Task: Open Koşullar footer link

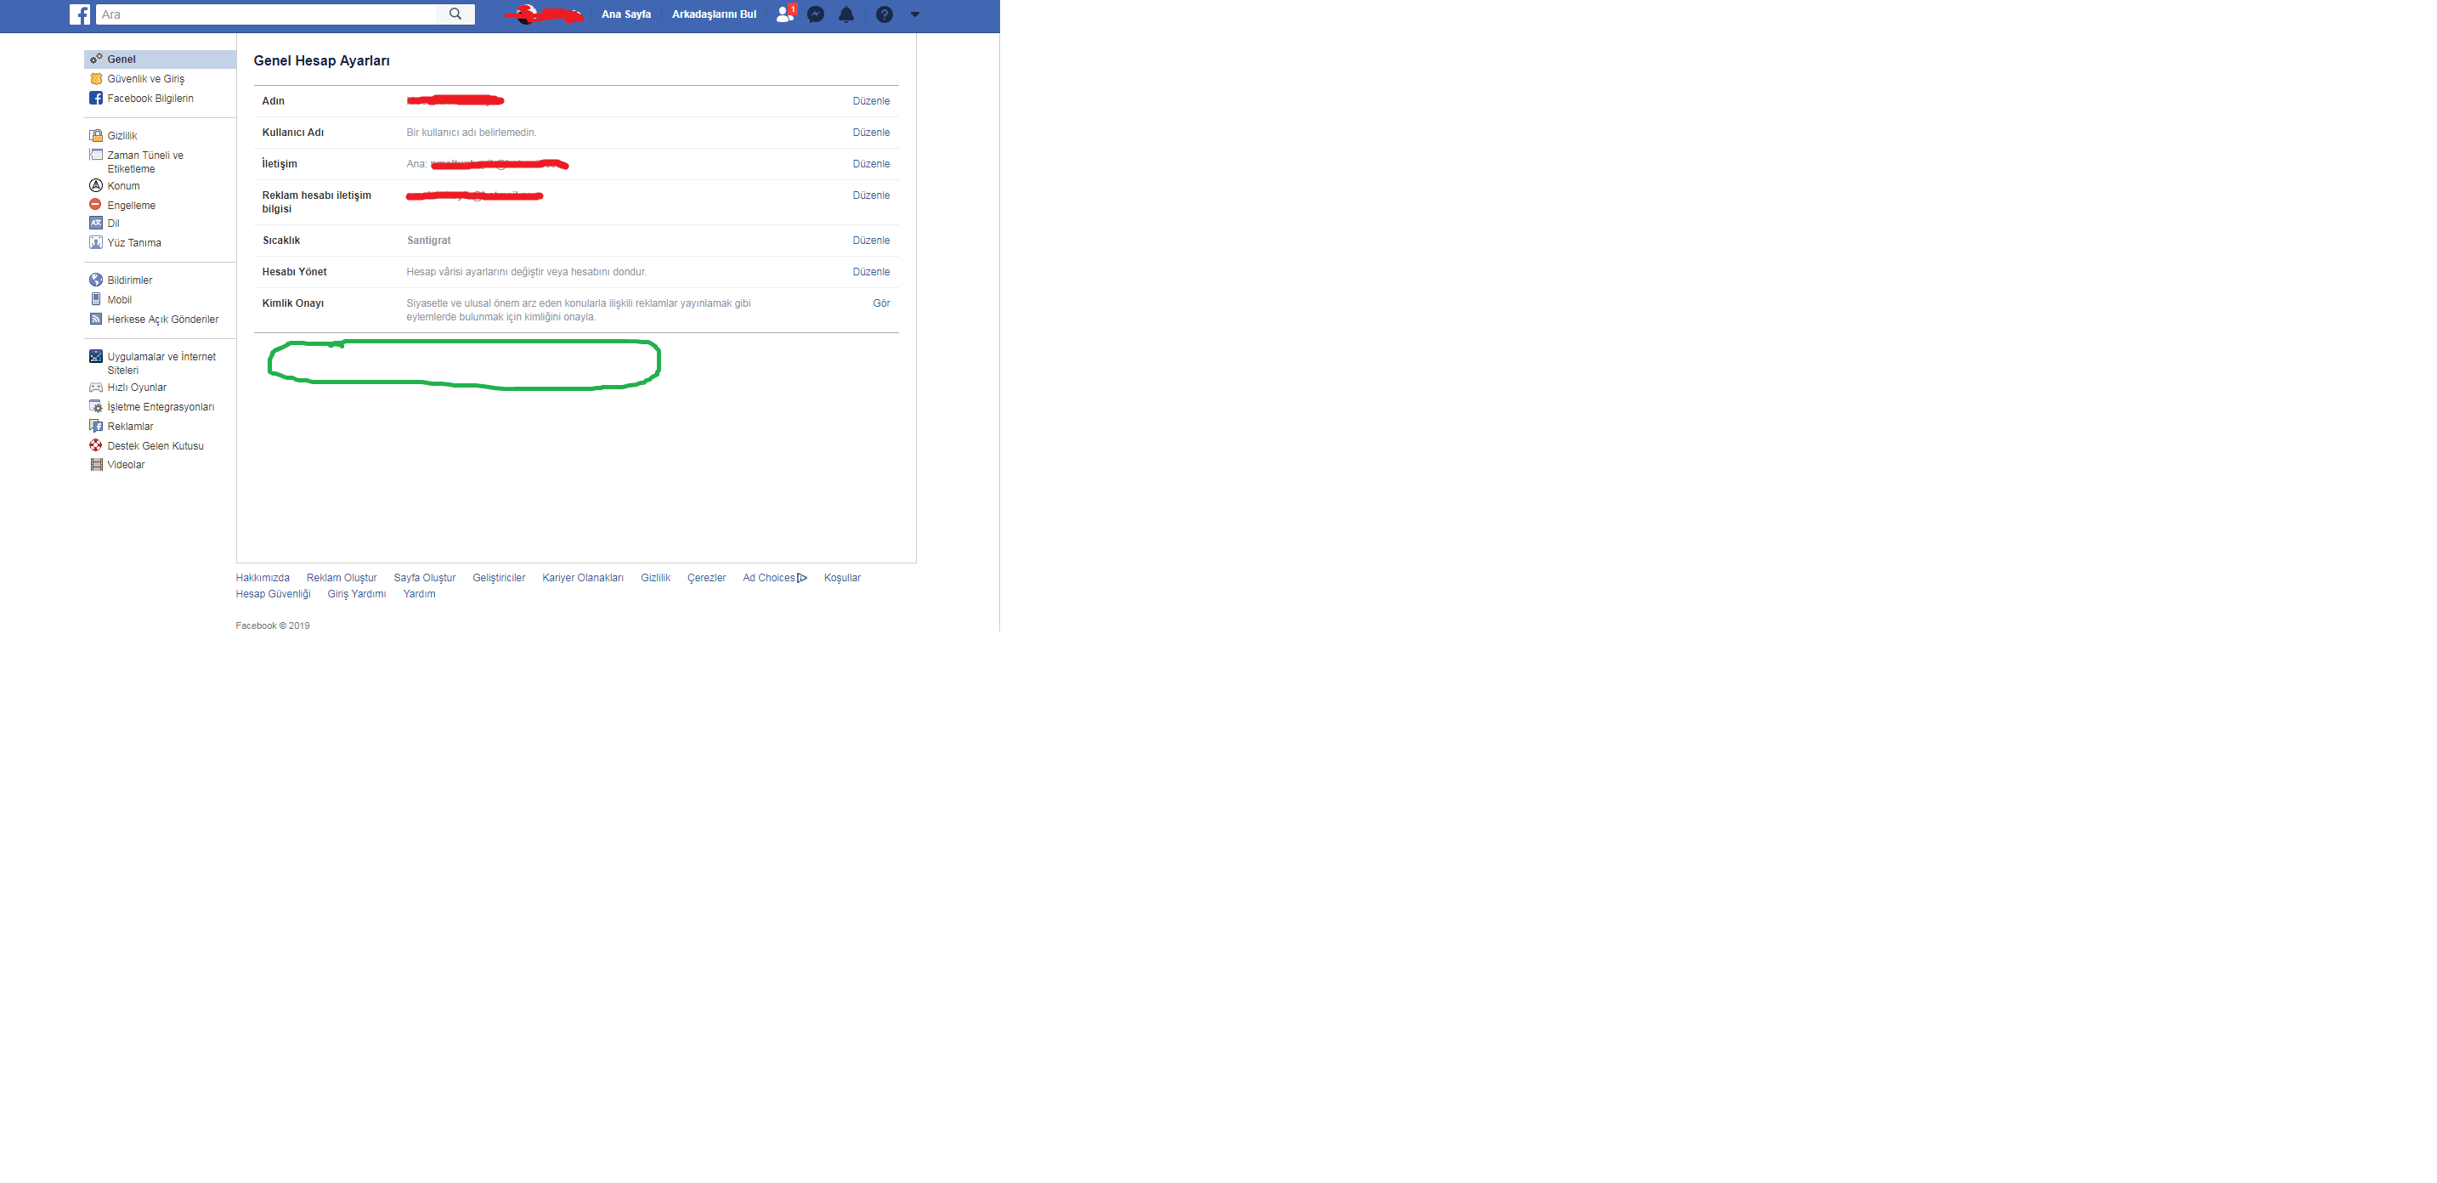Action: (842, 577)
